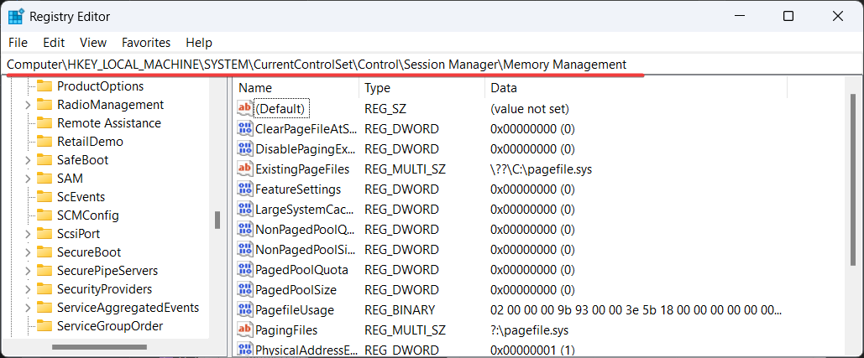Minimize the Registry Editor window
Image resolution: width=864 pixels, height=358 pixels.
tap(739, 17)
